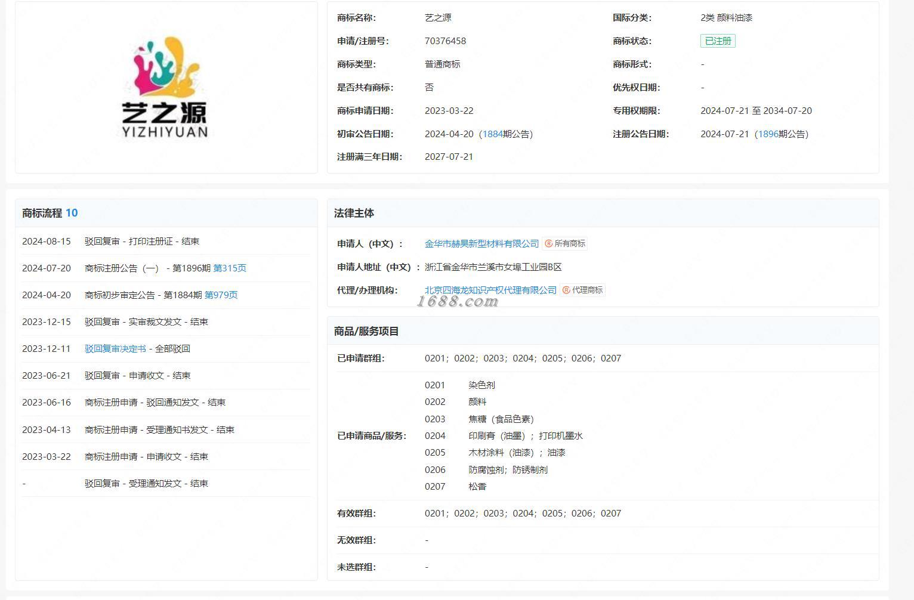Click goods item 木材涂料（油漆）；油漆

tap(517, 453)
